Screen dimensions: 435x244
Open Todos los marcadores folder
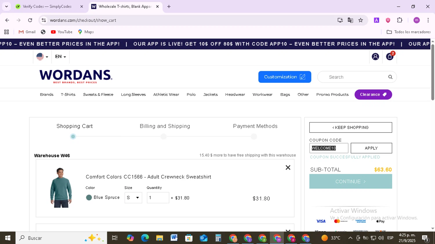coord(409,32)
